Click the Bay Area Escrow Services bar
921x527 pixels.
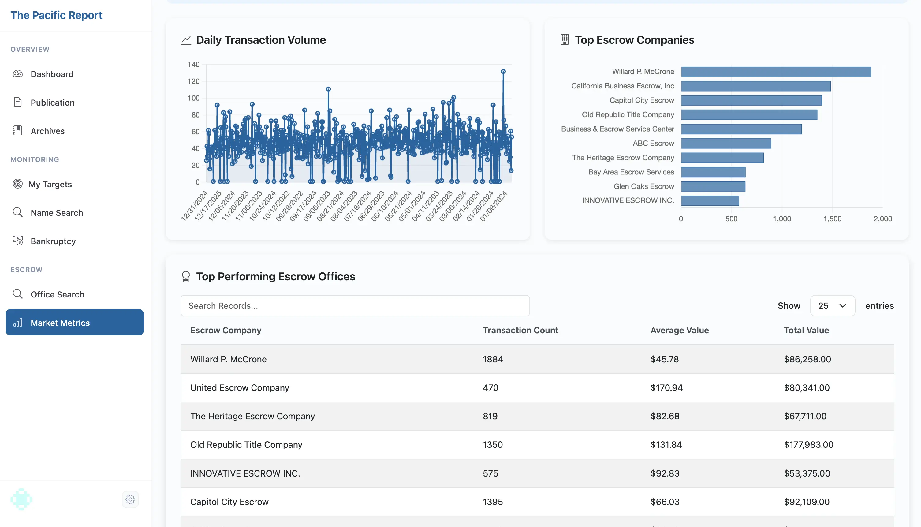coord(713,172)
